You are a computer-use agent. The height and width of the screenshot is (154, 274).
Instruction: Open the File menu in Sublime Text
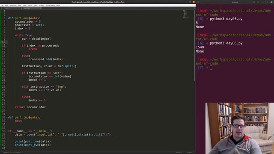point(2,5)
